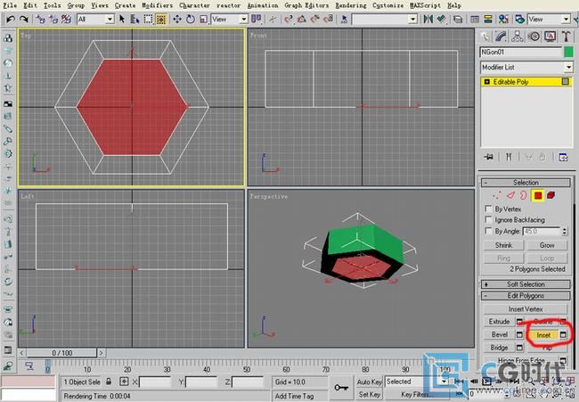Open the Graph Editors menu
The height and width of the screenshot is (402, 579).
click(306, 5)
